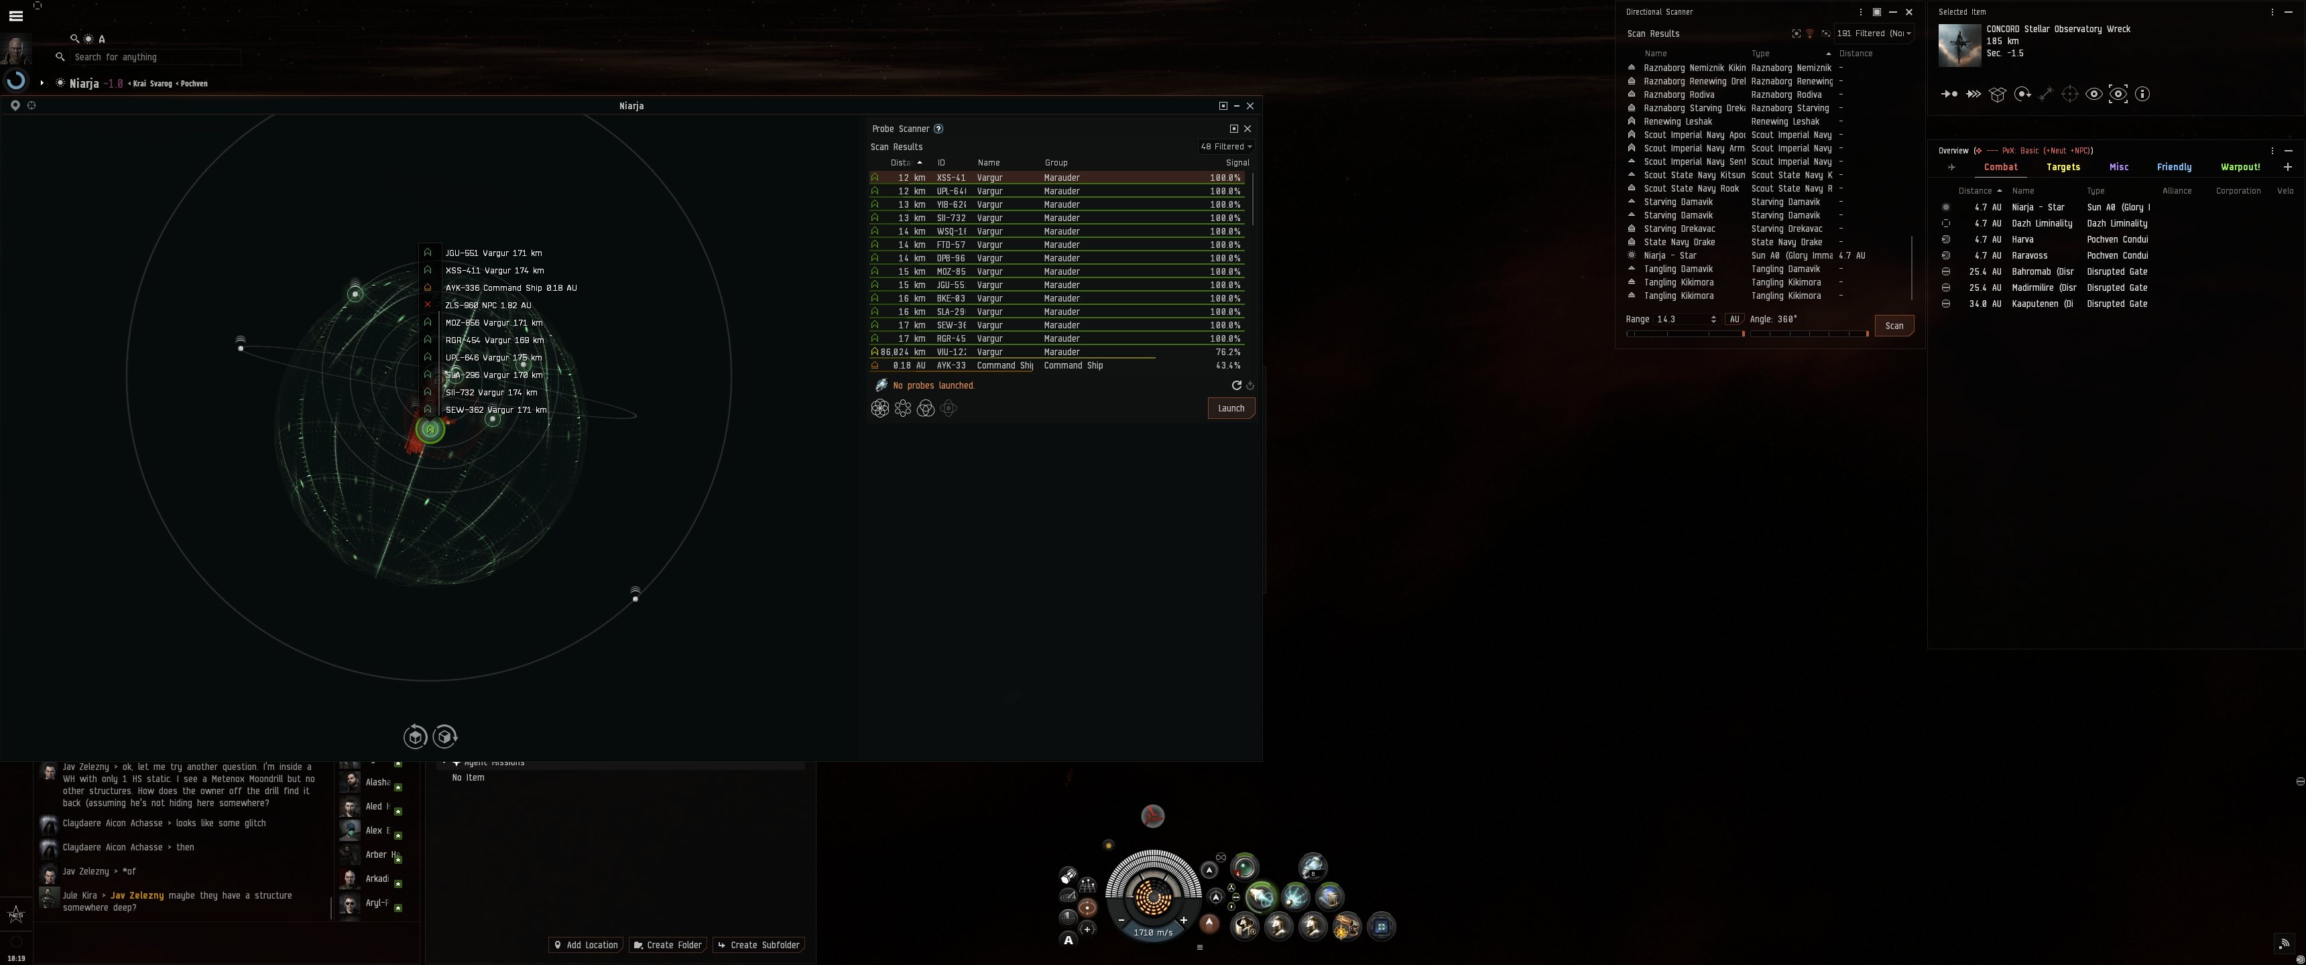The height and width of the screenshot is (965, 2306).
Task: Toggle the camera tracking icon in D-Scan
Action: pyautogui.click(x=1825, y=34)
